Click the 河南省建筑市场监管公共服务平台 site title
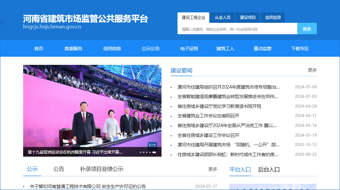Image resolution: width=340 pixels, height=190 pixels. (85, 19)
